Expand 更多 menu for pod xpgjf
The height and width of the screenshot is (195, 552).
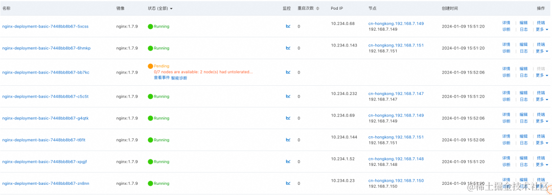click(x=542, y=165)
